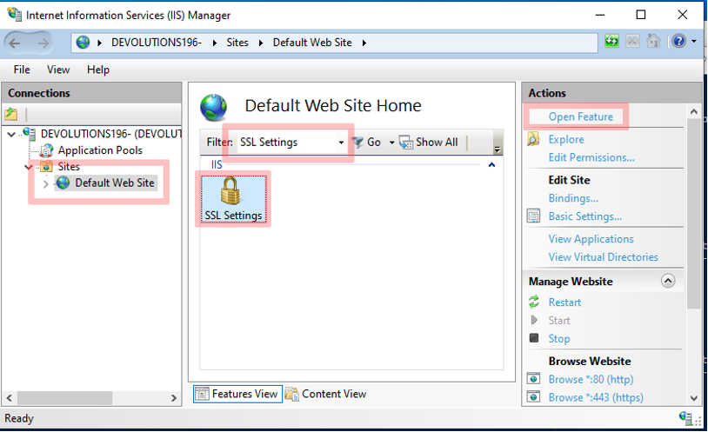Click the Basic Settings link

(x=584, y=216)
